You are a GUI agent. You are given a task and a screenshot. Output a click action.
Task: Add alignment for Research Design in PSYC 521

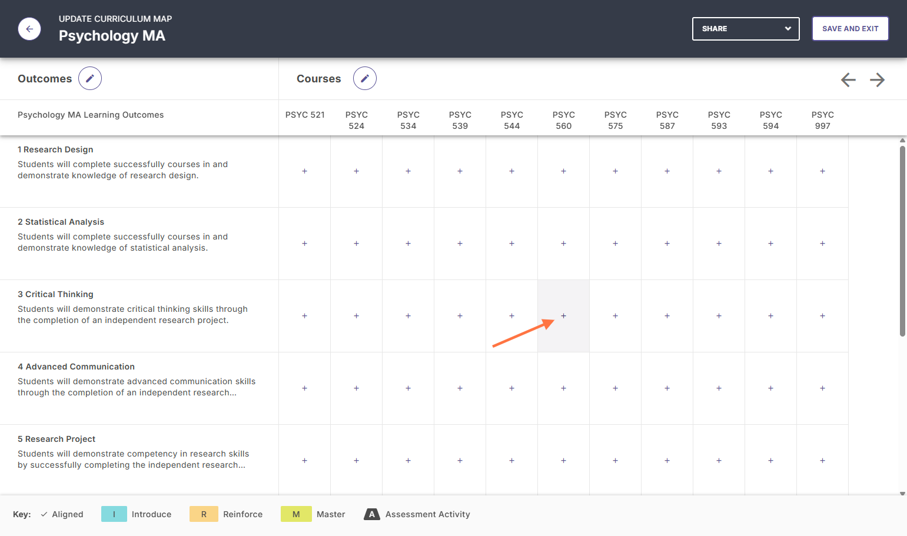pos(305,171)
